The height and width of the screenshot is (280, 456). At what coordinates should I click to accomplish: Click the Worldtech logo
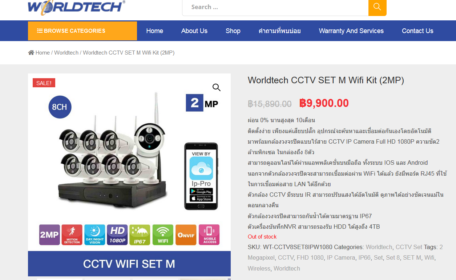click(76, 7)
